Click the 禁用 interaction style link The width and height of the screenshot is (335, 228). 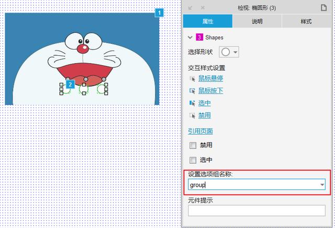tap(205, 116)
